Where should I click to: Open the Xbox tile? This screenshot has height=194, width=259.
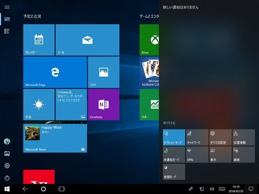(149, 40)
